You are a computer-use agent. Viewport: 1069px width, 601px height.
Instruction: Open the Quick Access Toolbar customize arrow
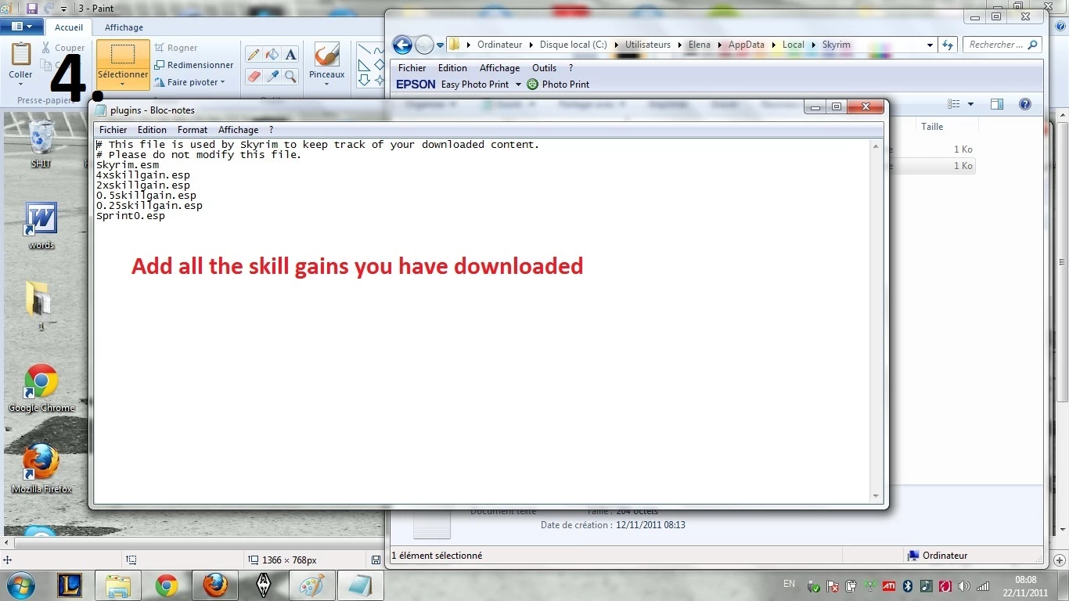click(x=63, y=9)
